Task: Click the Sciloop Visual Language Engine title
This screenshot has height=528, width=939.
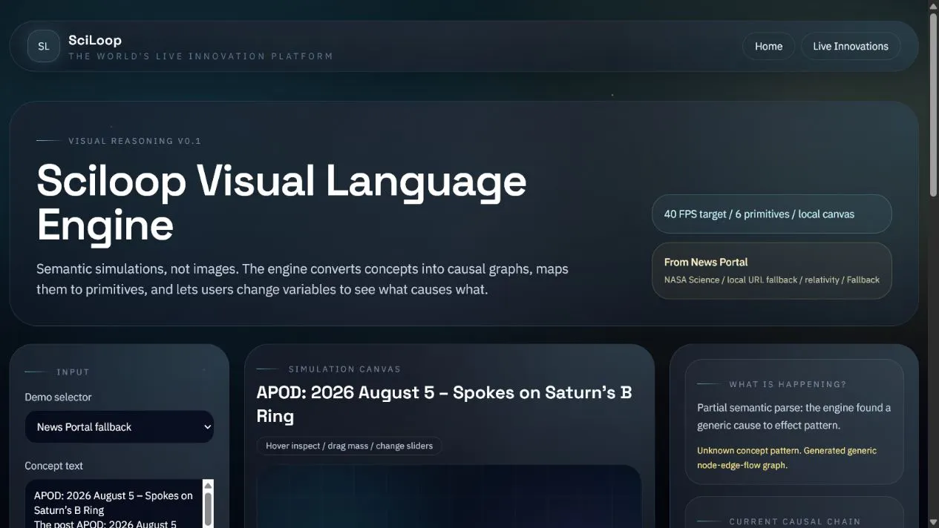Action: (282, 202)
